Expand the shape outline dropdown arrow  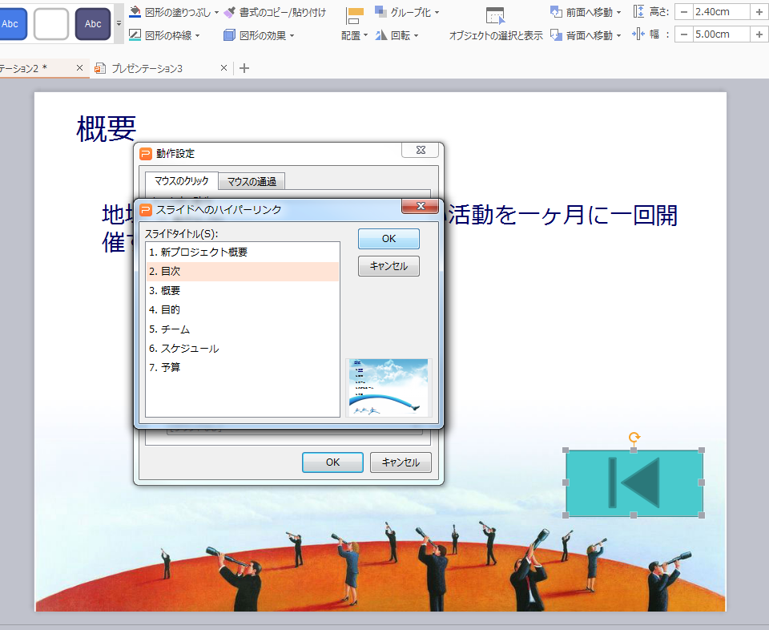click(198, 36)
